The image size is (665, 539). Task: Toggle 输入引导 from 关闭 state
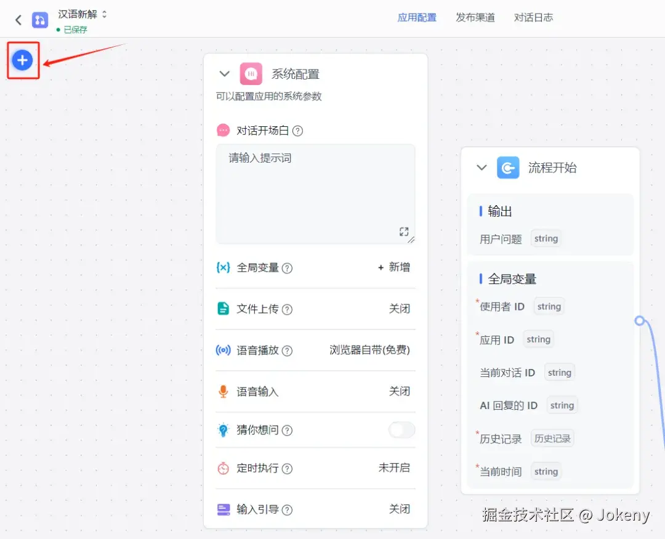[x=400, y=509]
